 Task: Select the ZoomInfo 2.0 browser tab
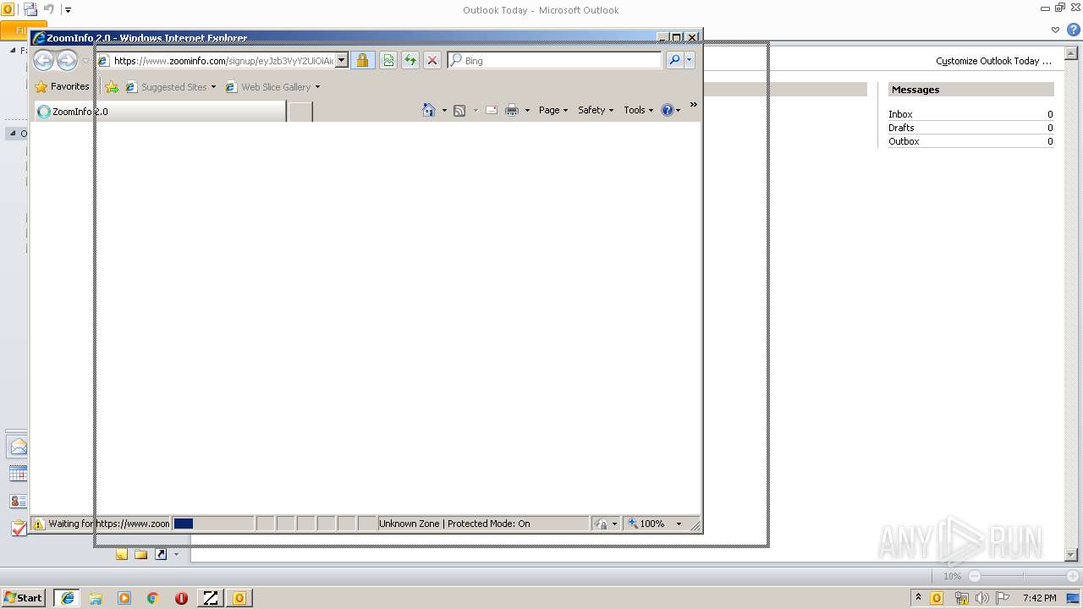159,111
